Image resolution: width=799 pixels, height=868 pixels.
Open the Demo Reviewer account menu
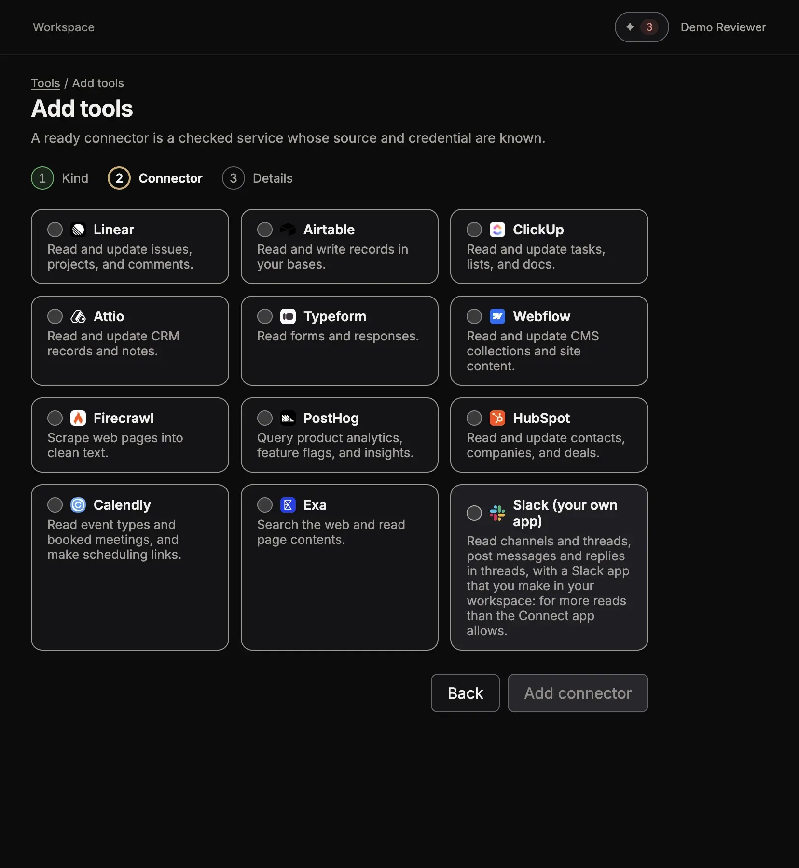(x=723, y=27)
